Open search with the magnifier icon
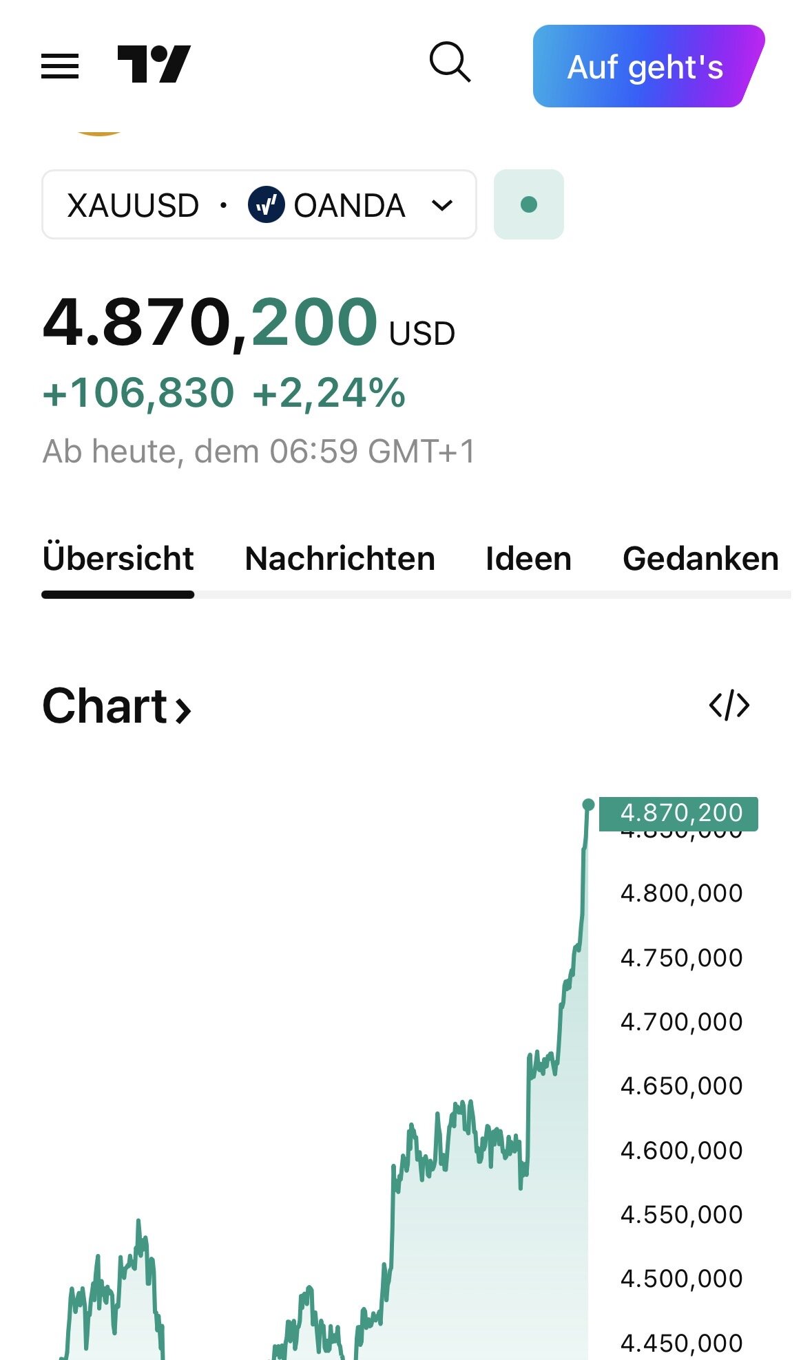 point(450,63)
